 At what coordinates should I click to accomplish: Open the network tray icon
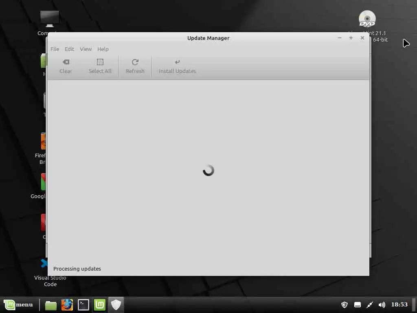[x=370, y=304]
